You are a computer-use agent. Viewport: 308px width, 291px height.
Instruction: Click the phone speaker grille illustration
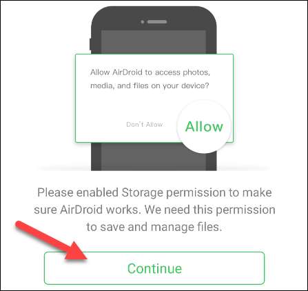click(157, 22)
